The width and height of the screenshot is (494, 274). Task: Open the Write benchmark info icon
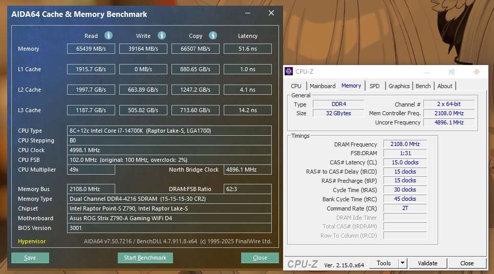(x=162, y=35)
